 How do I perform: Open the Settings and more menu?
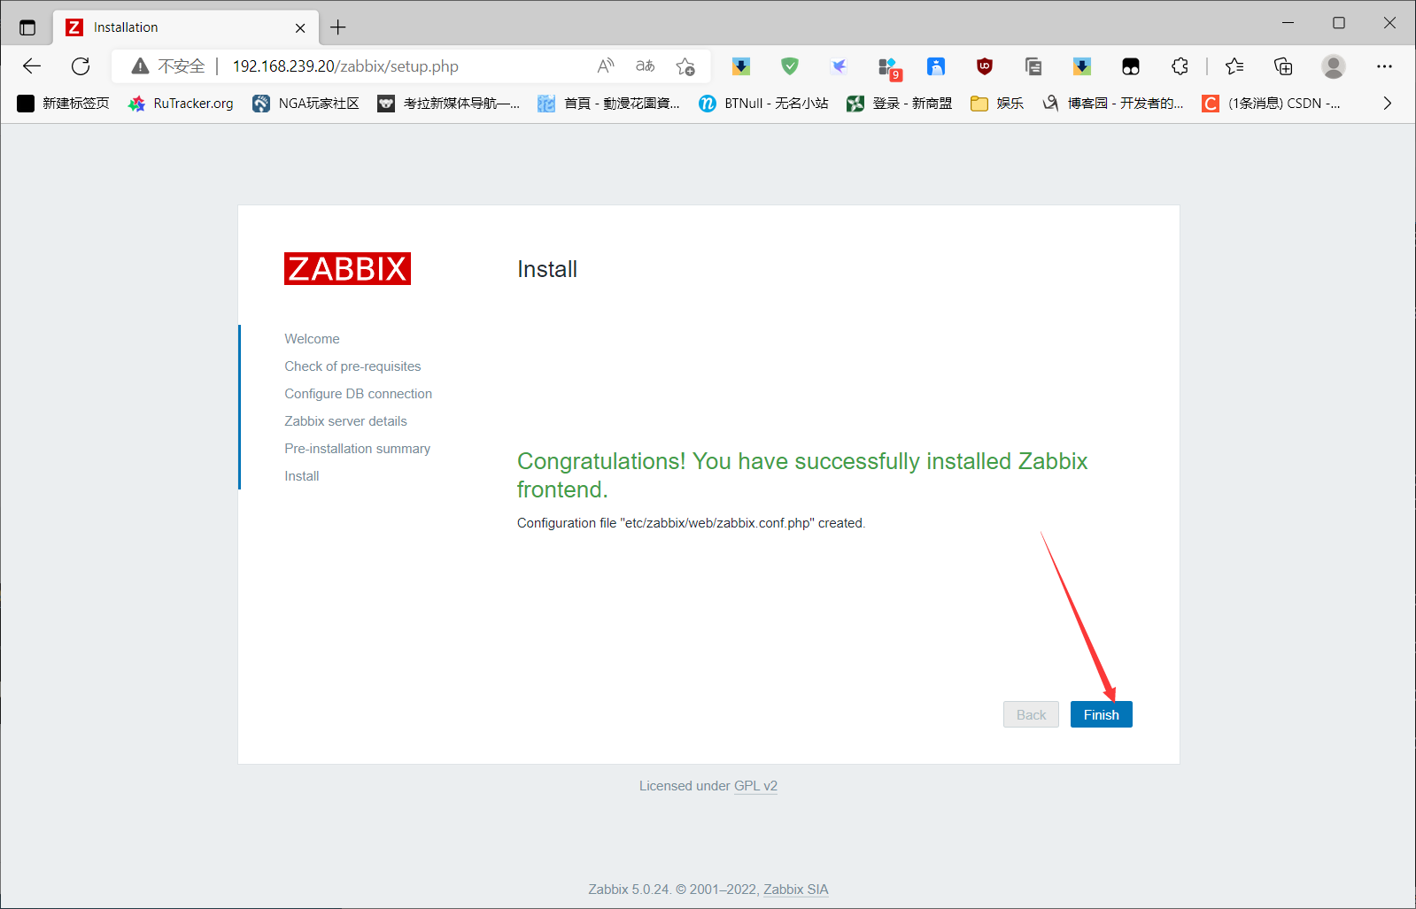tap(1384, 66)
